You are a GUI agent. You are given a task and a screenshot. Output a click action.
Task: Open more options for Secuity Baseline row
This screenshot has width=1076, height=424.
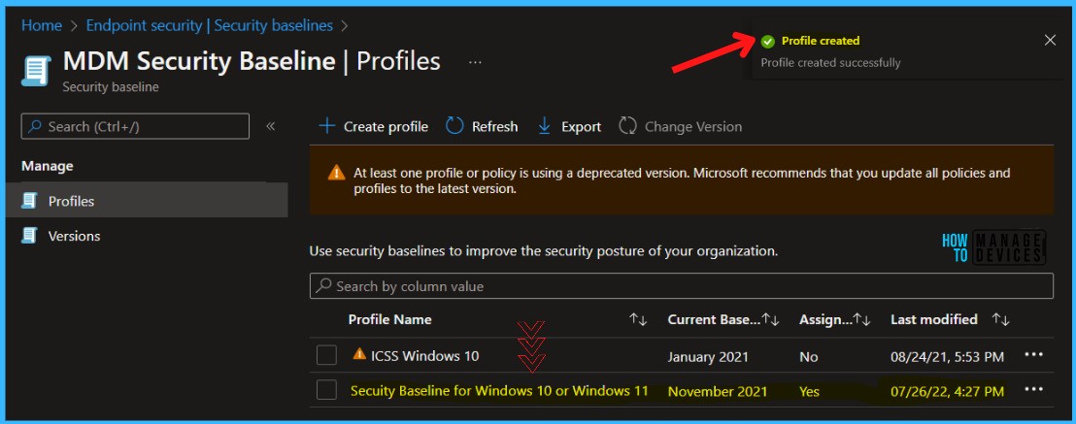(1033, 390)
